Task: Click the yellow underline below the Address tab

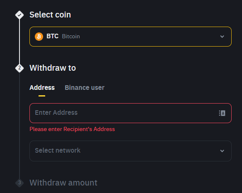Action: 42,96
